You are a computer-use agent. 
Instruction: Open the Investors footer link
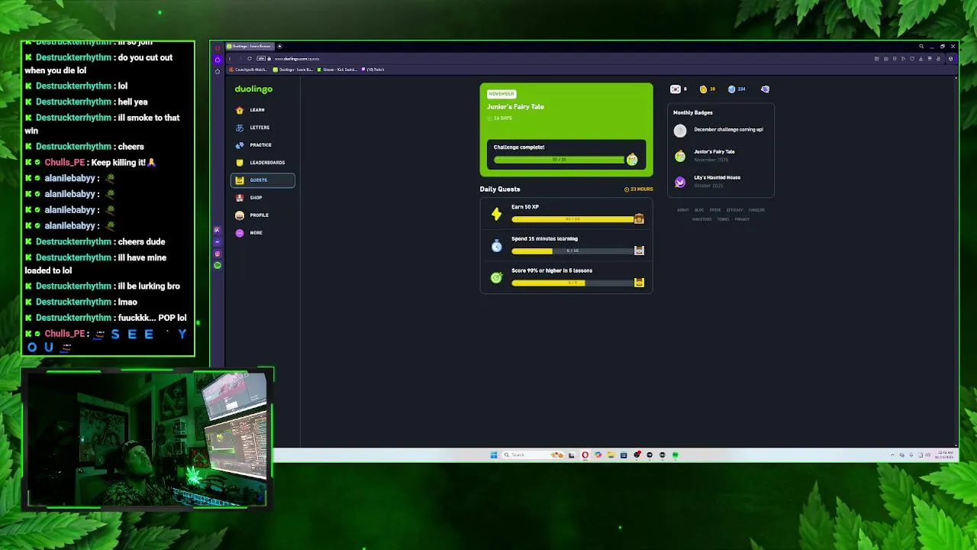pos(701,219)
